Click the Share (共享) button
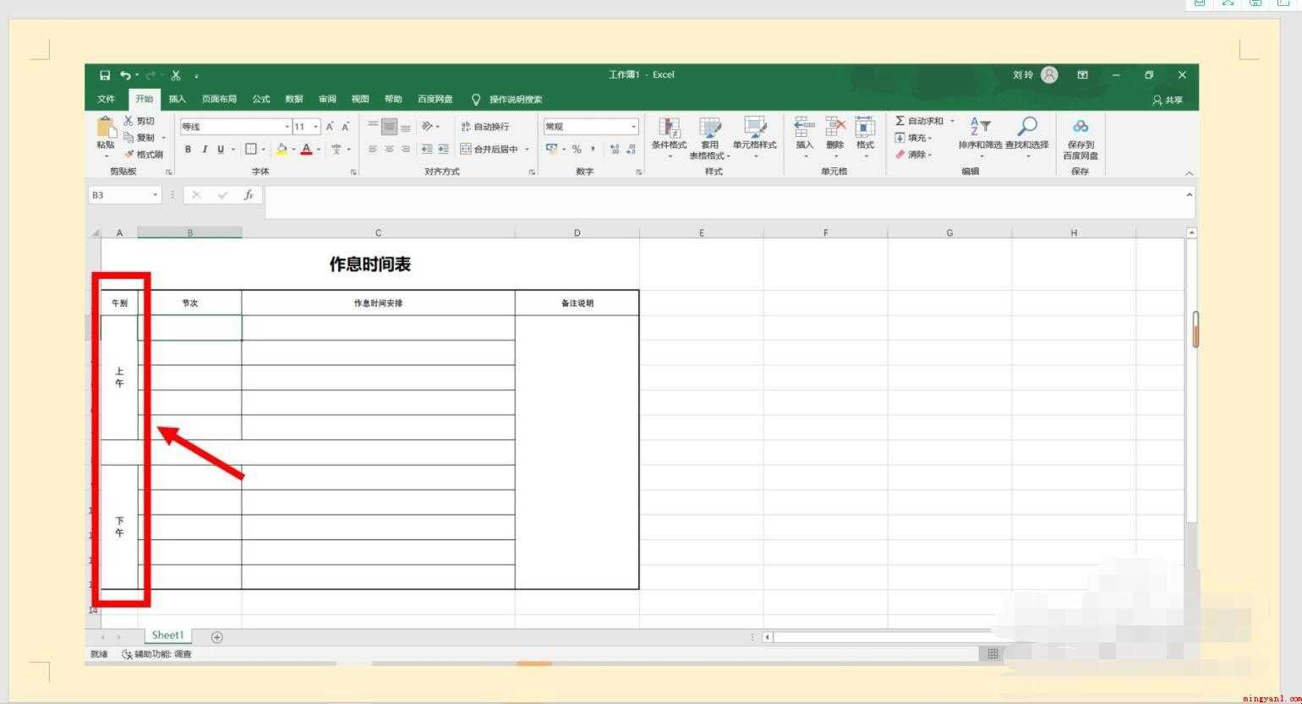 pyautogui.click(x=1168, y=100)
